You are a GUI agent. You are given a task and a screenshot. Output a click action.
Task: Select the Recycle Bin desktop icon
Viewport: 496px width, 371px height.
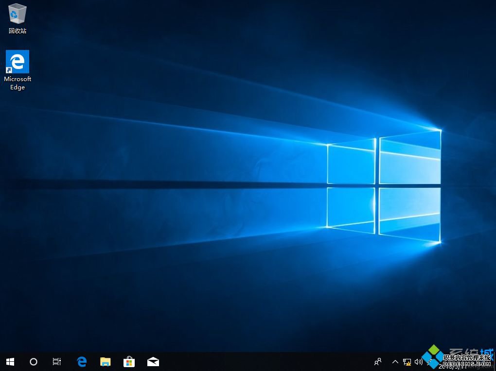pos(18,19)
